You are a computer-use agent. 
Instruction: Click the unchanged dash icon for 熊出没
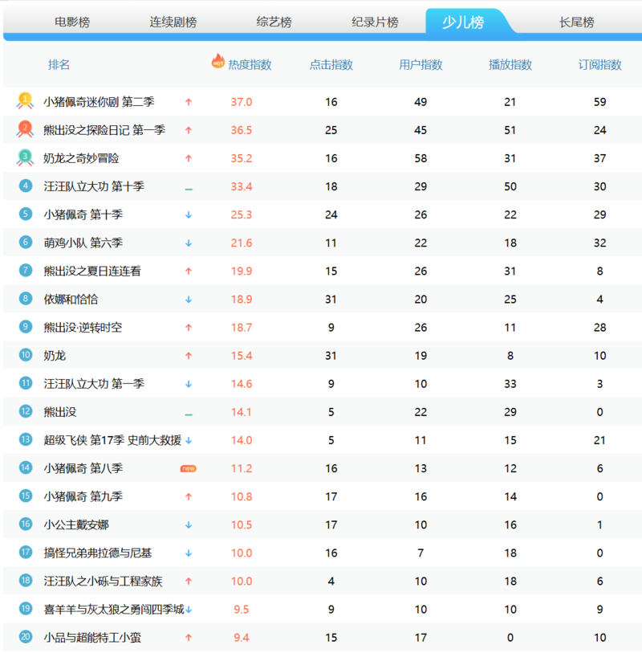click(189, 415)
